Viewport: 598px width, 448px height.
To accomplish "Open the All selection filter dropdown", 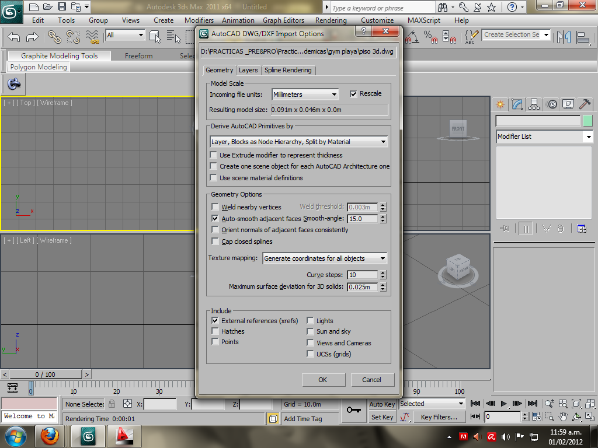I will 125,35.
